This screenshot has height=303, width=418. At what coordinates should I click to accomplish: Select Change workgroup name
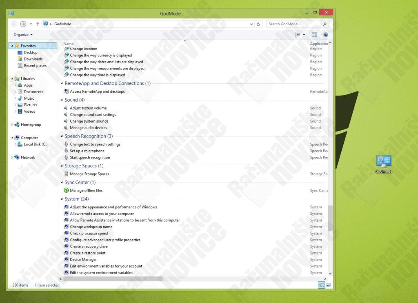[91, 227]
